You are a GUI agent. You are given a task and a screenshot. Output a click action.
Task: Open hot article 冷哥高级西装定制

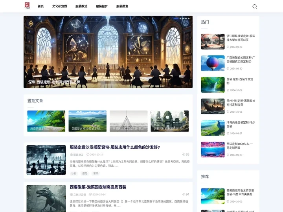click(241, 124)
